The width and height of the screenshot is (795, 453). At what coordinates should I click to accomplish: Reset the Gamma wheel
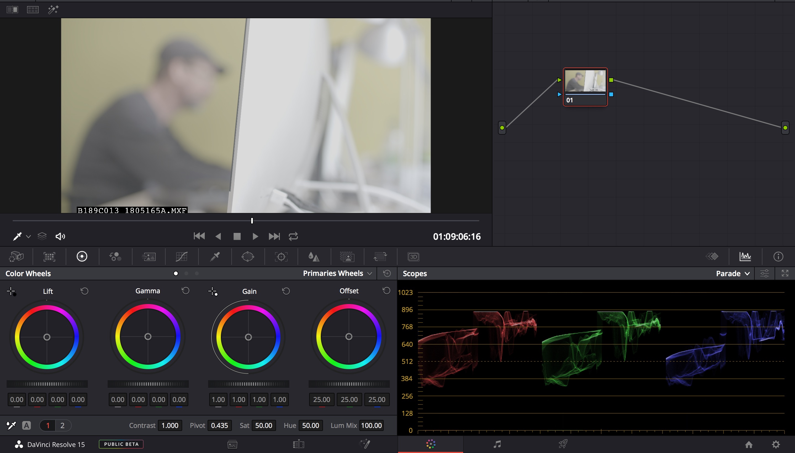[185, 291]
